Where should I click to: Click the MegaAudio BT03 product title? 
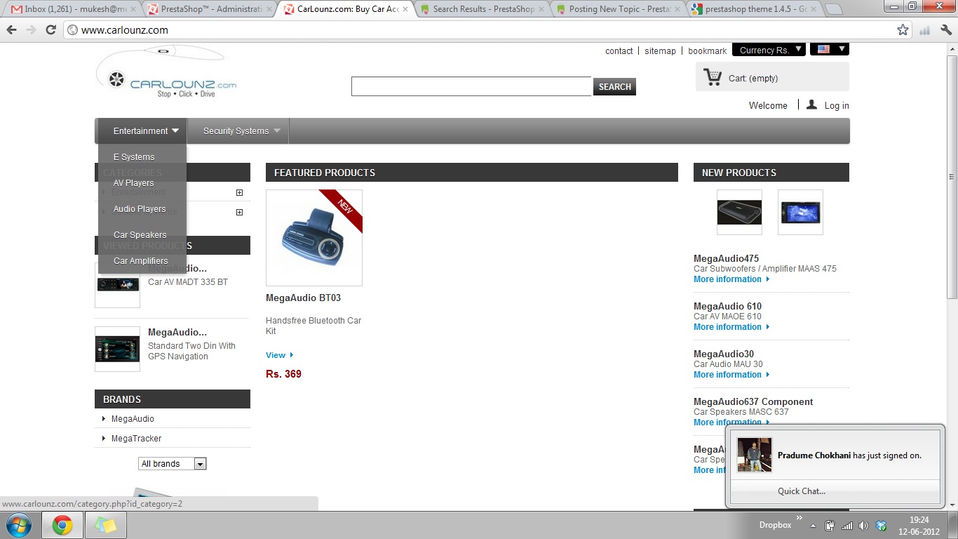[x=303, y=298]
